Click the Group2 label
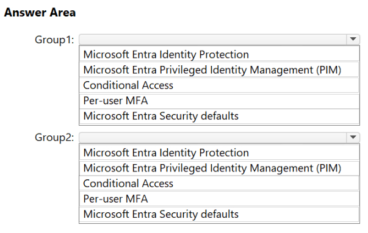Screen dimensions: 368x233 coord(54,137)
